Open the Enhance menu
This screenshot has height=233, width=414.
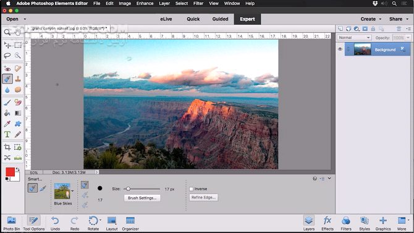click(145, 4)
